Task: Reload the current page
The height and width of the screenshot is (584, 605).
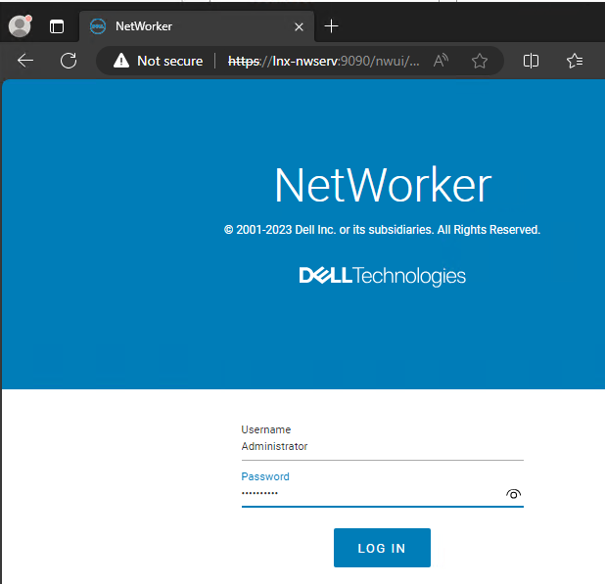Action: tap(69, 61)
